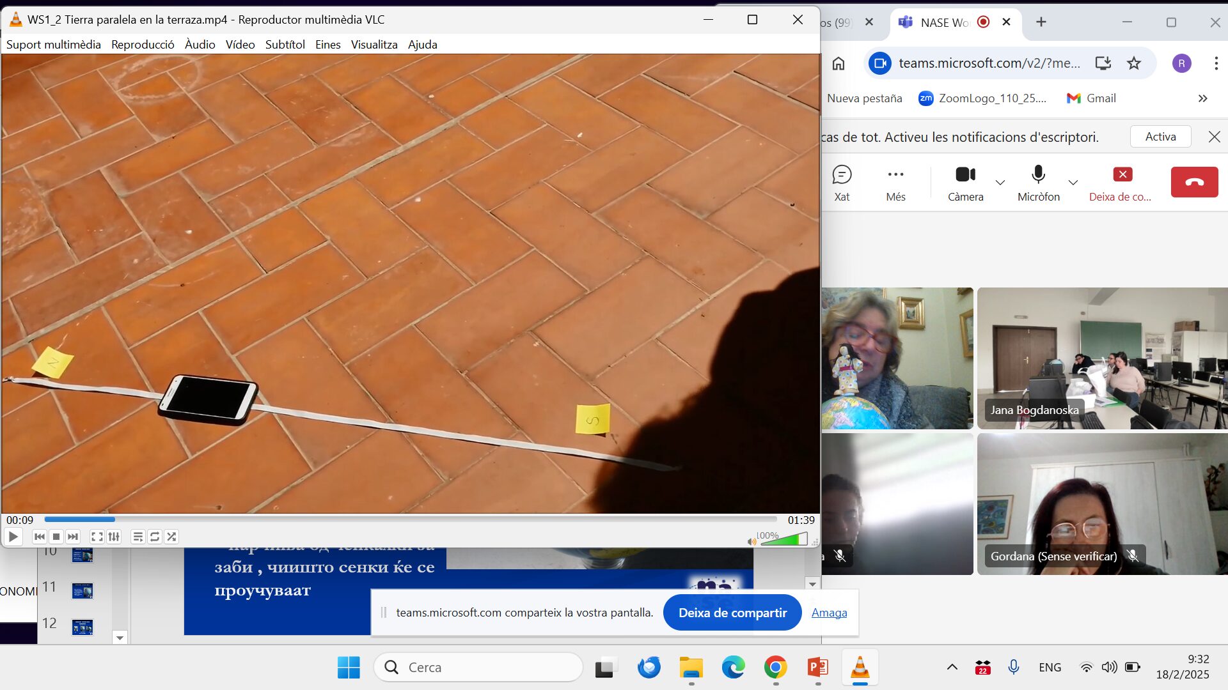This screenshot has width=1228, height=690.
Task: Adjust the VLC volume slider
Action: click(x=783, y=540)
